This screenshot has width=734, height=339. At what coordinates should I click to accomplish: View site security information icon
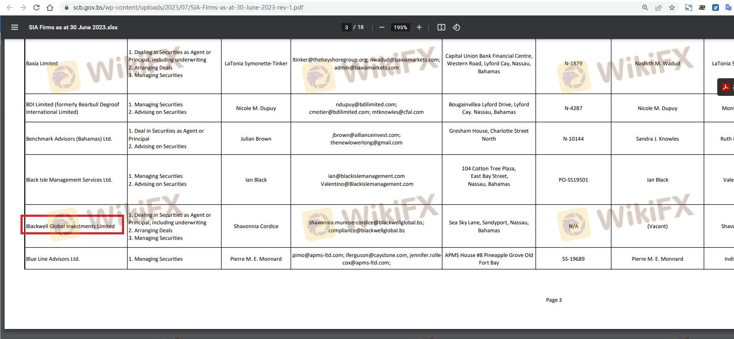[66, 8]
